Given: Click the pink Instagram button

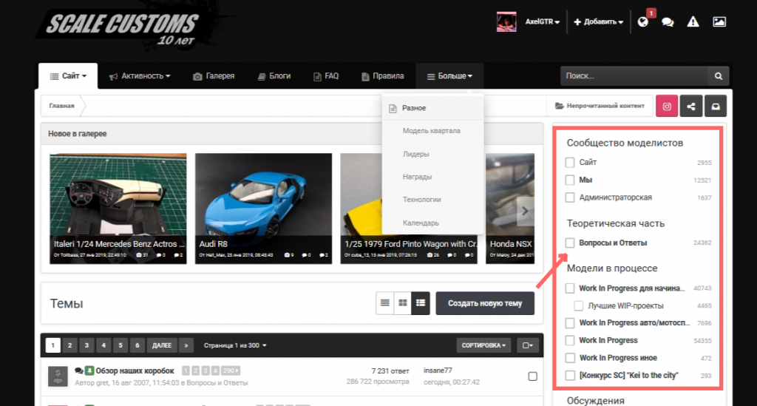Looking at the screenshot, I should tap(667, 106).
